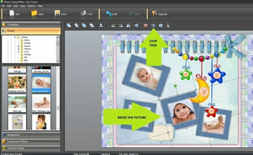Click the New project toolbar button

coord(15,14)
